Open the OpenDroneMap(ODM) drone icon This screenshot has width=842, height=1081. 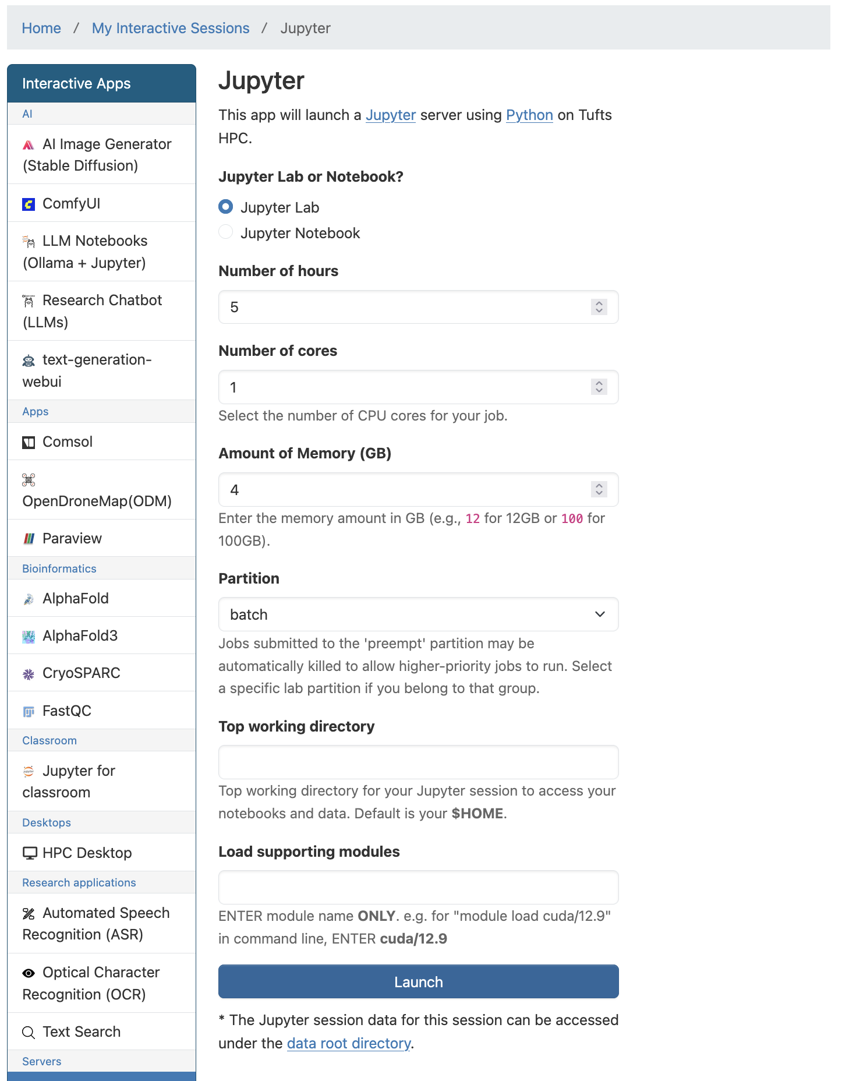pos(28,479)
